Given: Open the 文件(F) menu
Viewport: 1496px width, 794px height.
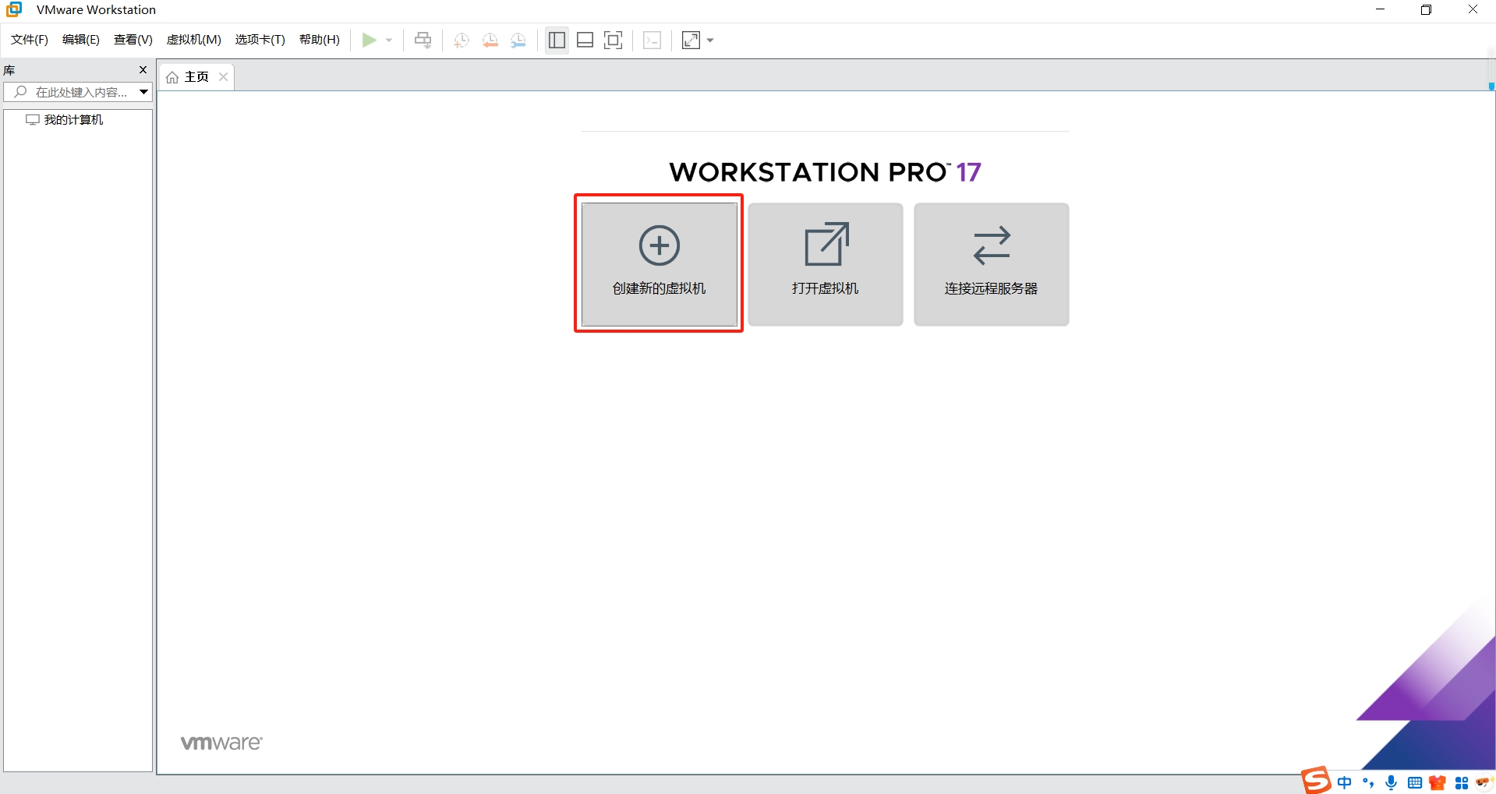Looking at the screenshot, I should click(30, 40).
